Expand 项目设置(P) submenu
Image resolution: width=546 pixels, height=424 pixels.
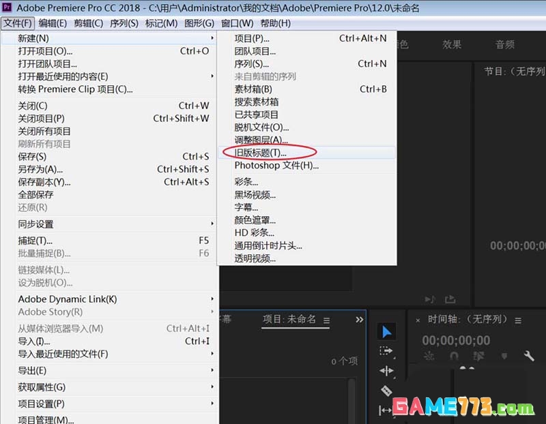tap(109, 404)
